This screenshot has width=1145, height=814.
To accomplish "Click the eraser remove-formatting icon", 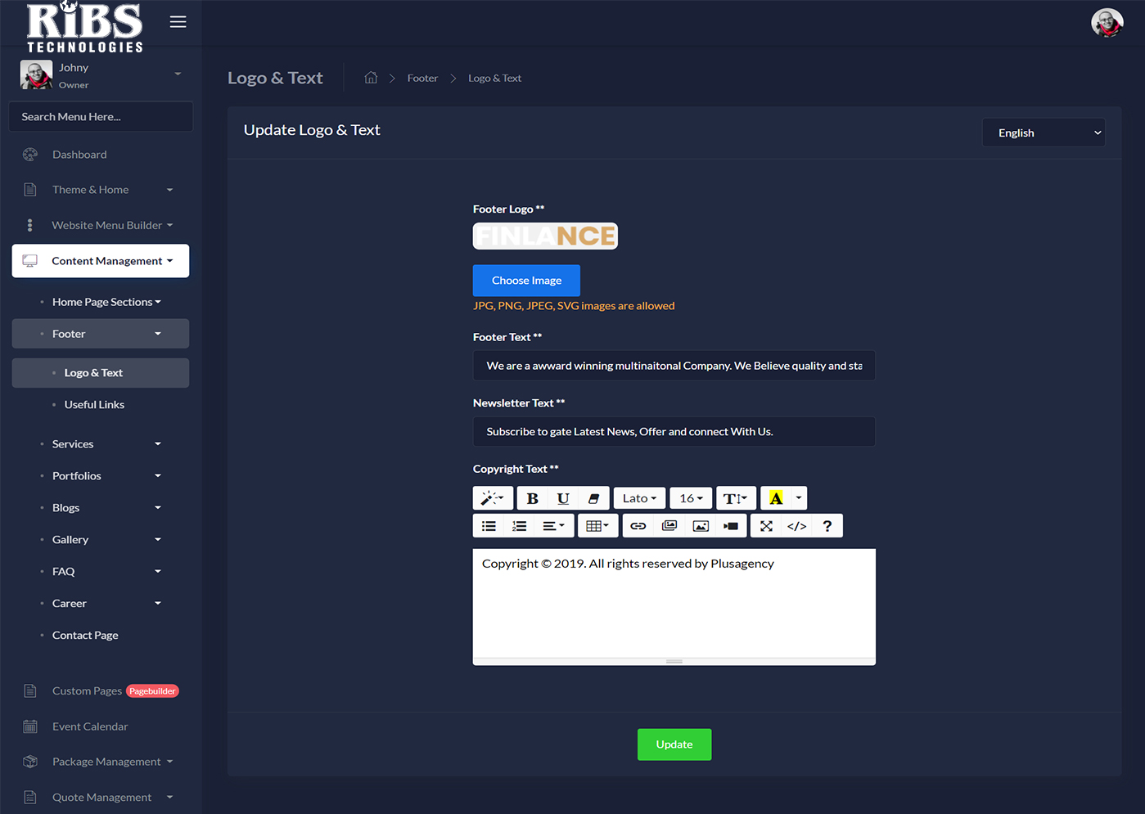I will tap(593, 498).
